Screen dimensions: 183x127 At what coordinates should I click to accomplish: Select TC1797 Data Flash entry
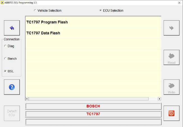(x=43, y=33)
